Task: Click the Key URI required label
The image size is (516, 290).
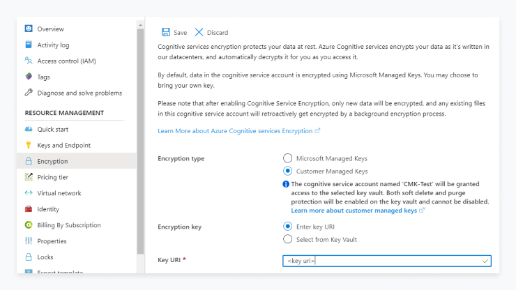Action: coord(172,260)
